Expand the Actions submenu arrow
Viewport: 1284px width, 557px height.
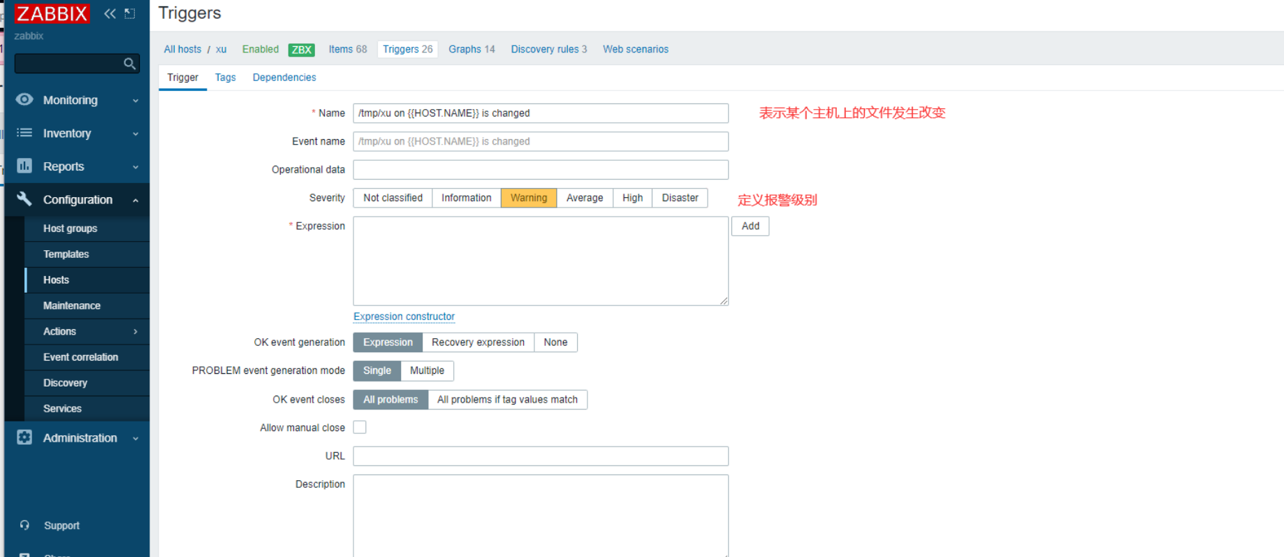136,331
